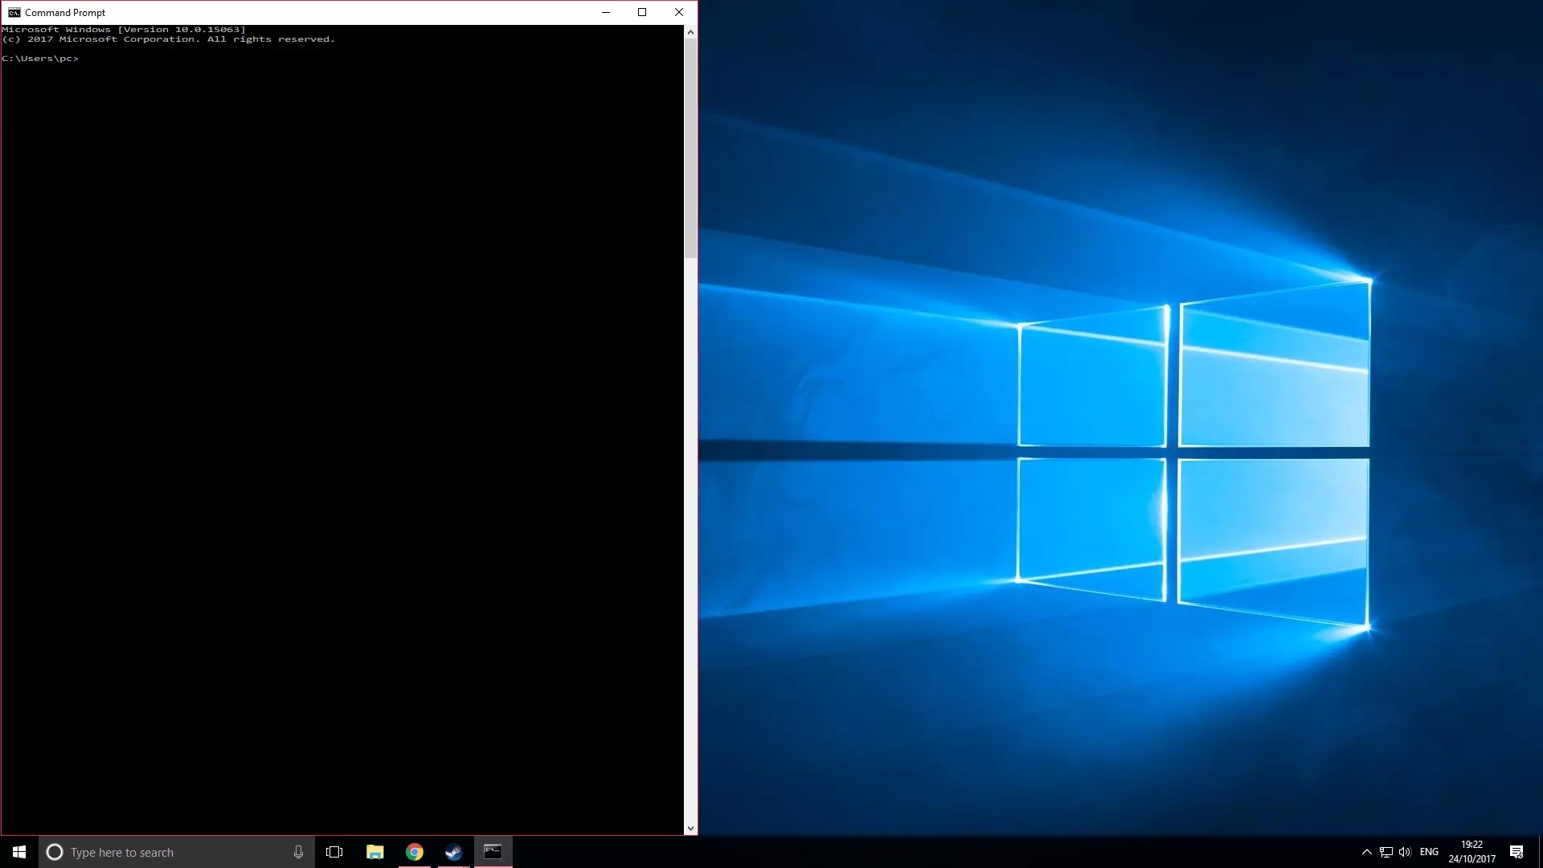
Task: Maximize the Command Prompt window
Action: [642, 12]
